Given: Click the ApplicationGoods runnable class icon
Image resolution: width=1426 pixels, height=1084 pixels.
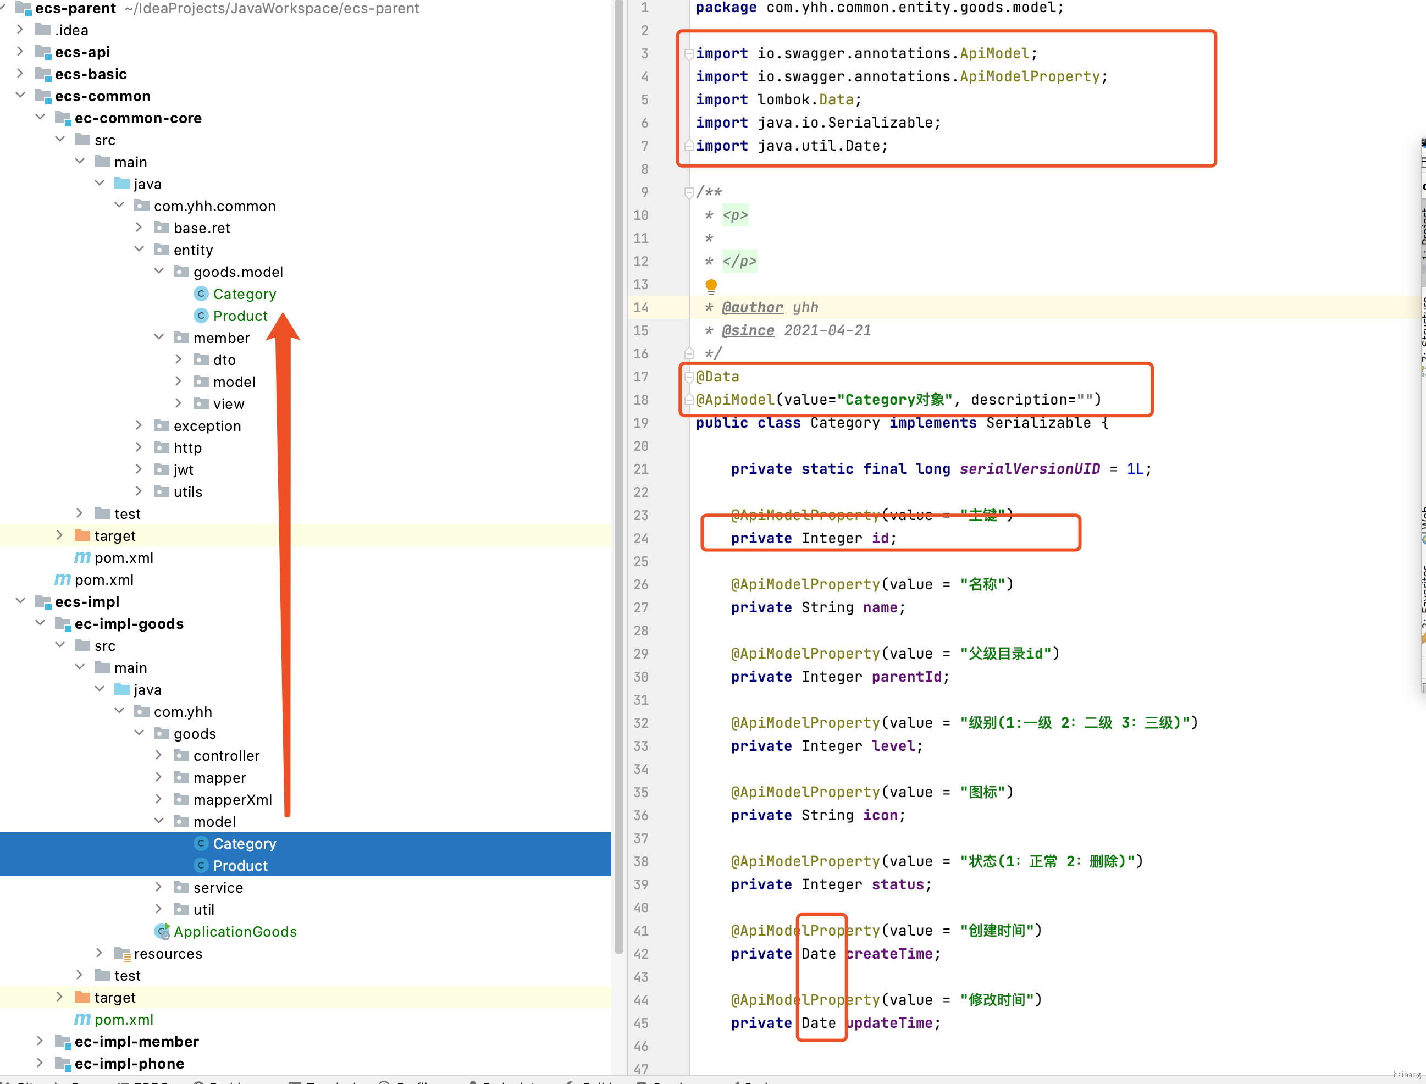Looking at the screenshot, I should tap(162, 932).
